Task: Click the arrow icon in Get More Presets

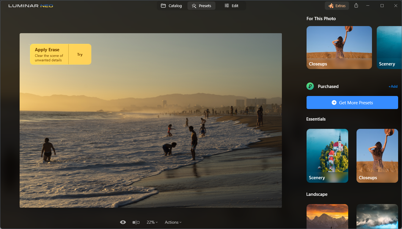Action: [x=334, y=103]
